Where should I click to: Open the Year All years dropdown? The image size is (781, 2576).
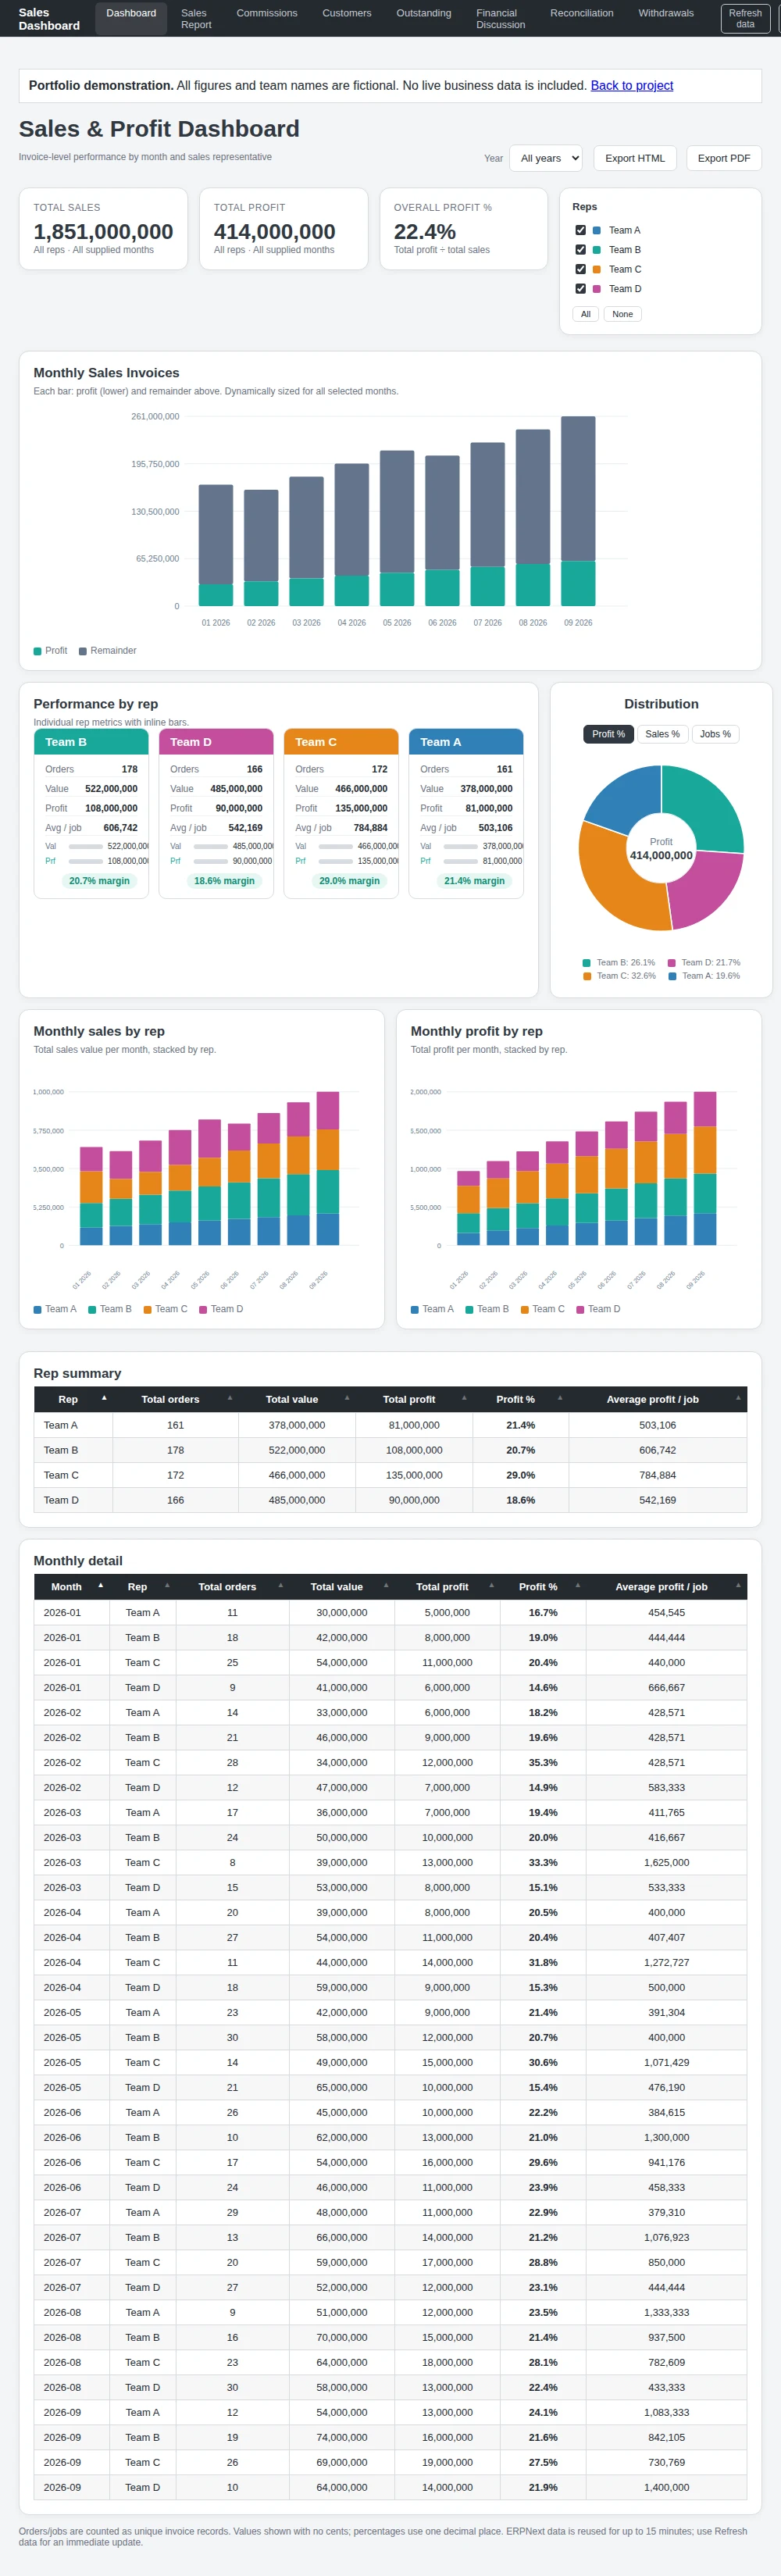pos(546,158)
